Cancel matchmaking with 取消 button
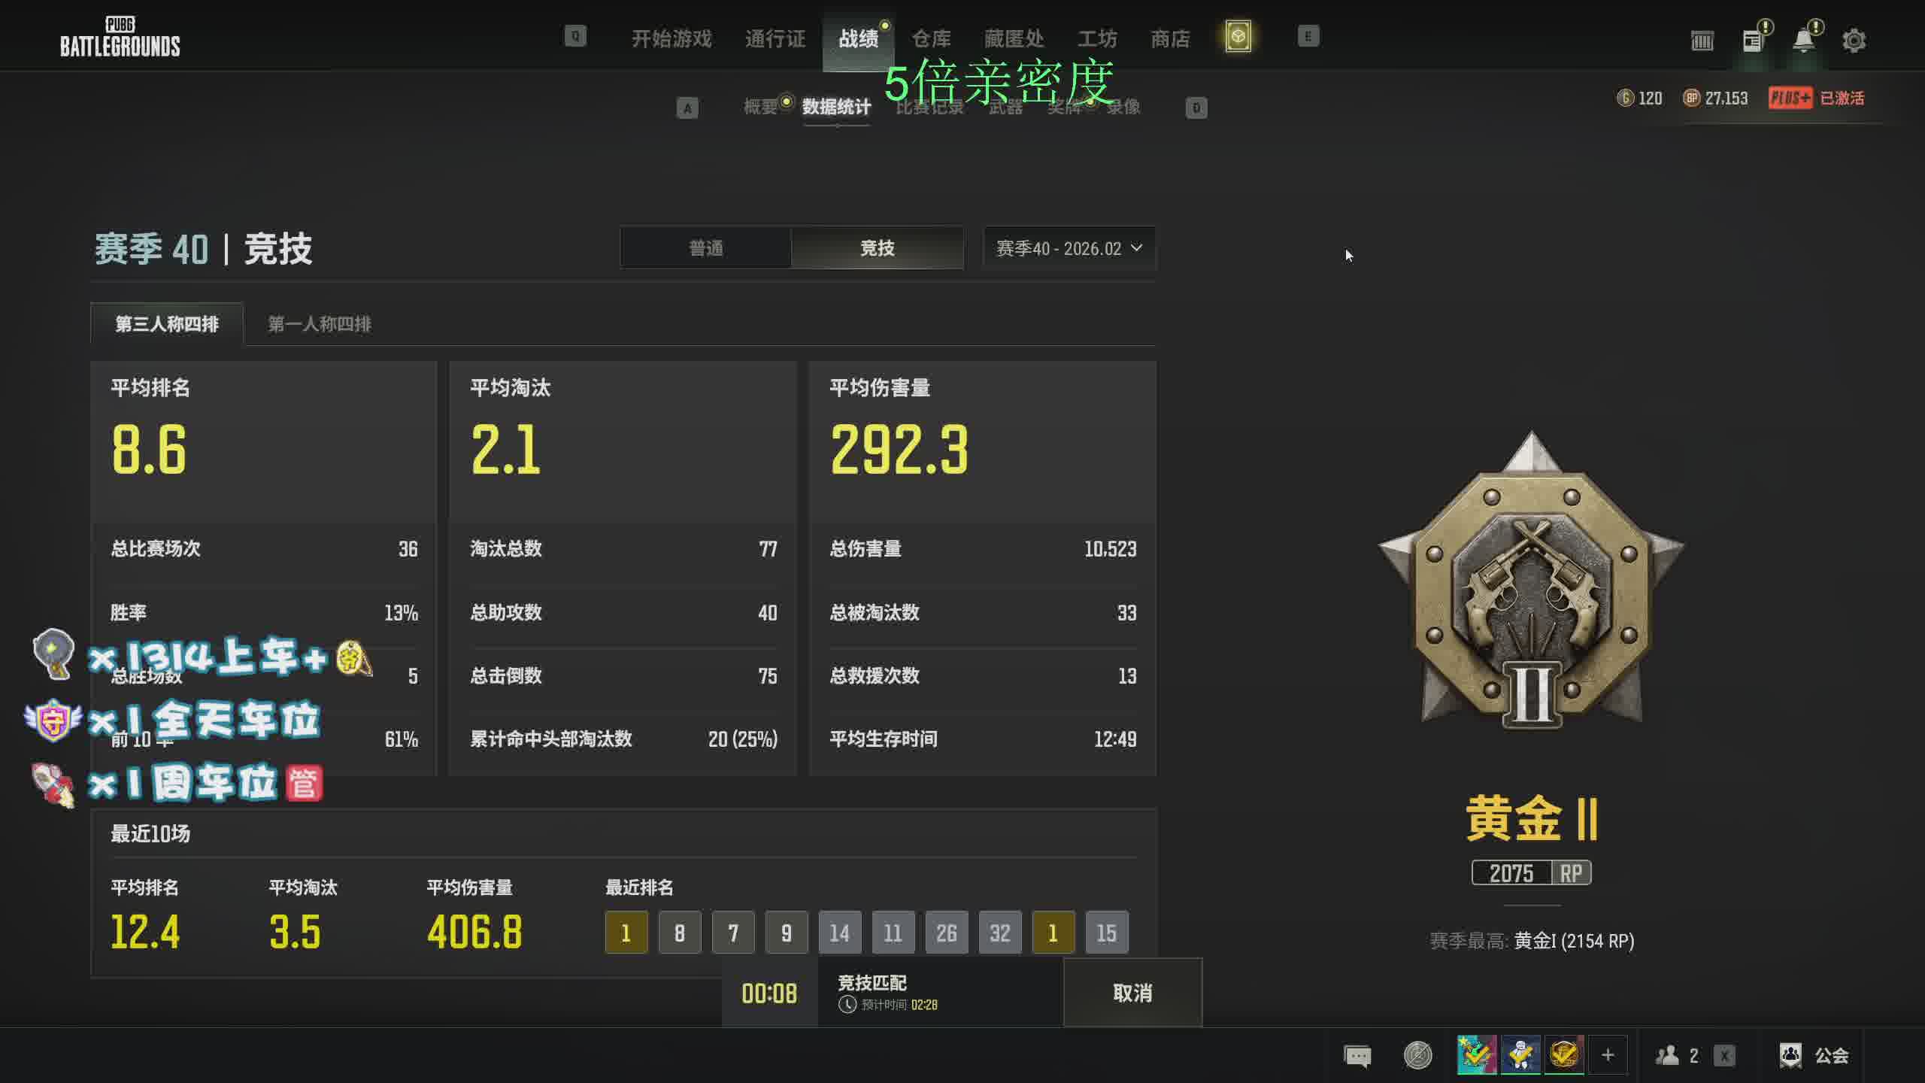The width and height of the screenshot is (1925, 1083). click(x=1132, y=993)
